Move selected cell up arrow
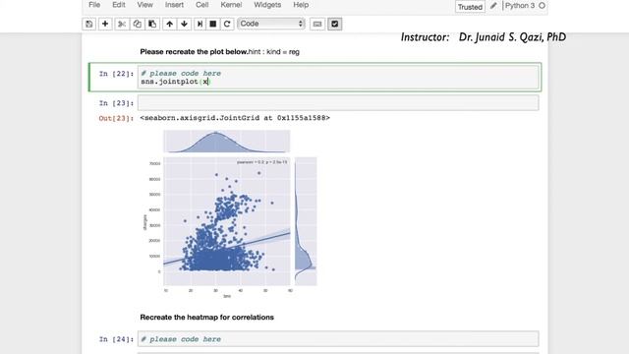 (169, 24)
